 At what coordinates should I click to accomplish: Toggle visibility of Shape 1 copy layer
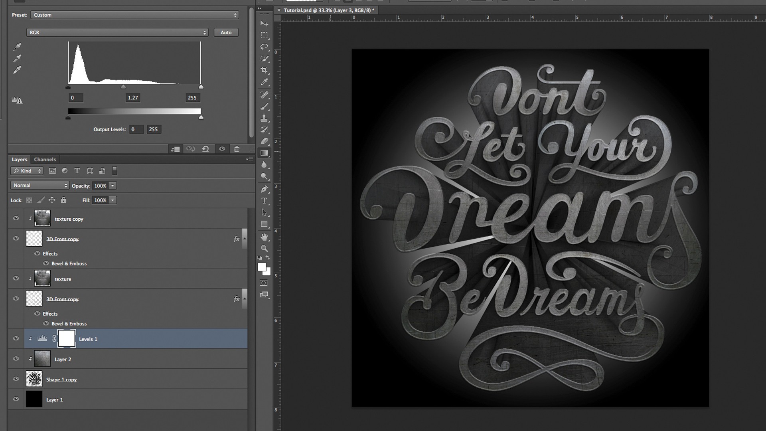16,379
